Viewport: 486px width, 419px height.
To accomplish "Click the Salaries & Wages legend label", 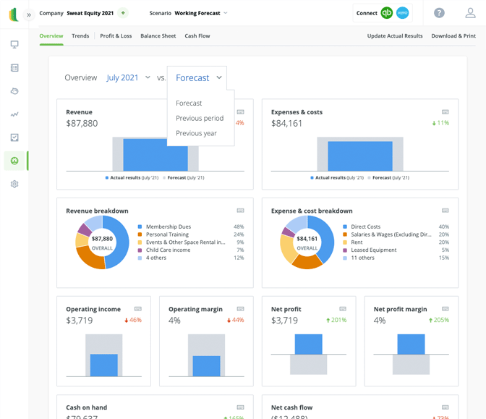I will (391, 234).
